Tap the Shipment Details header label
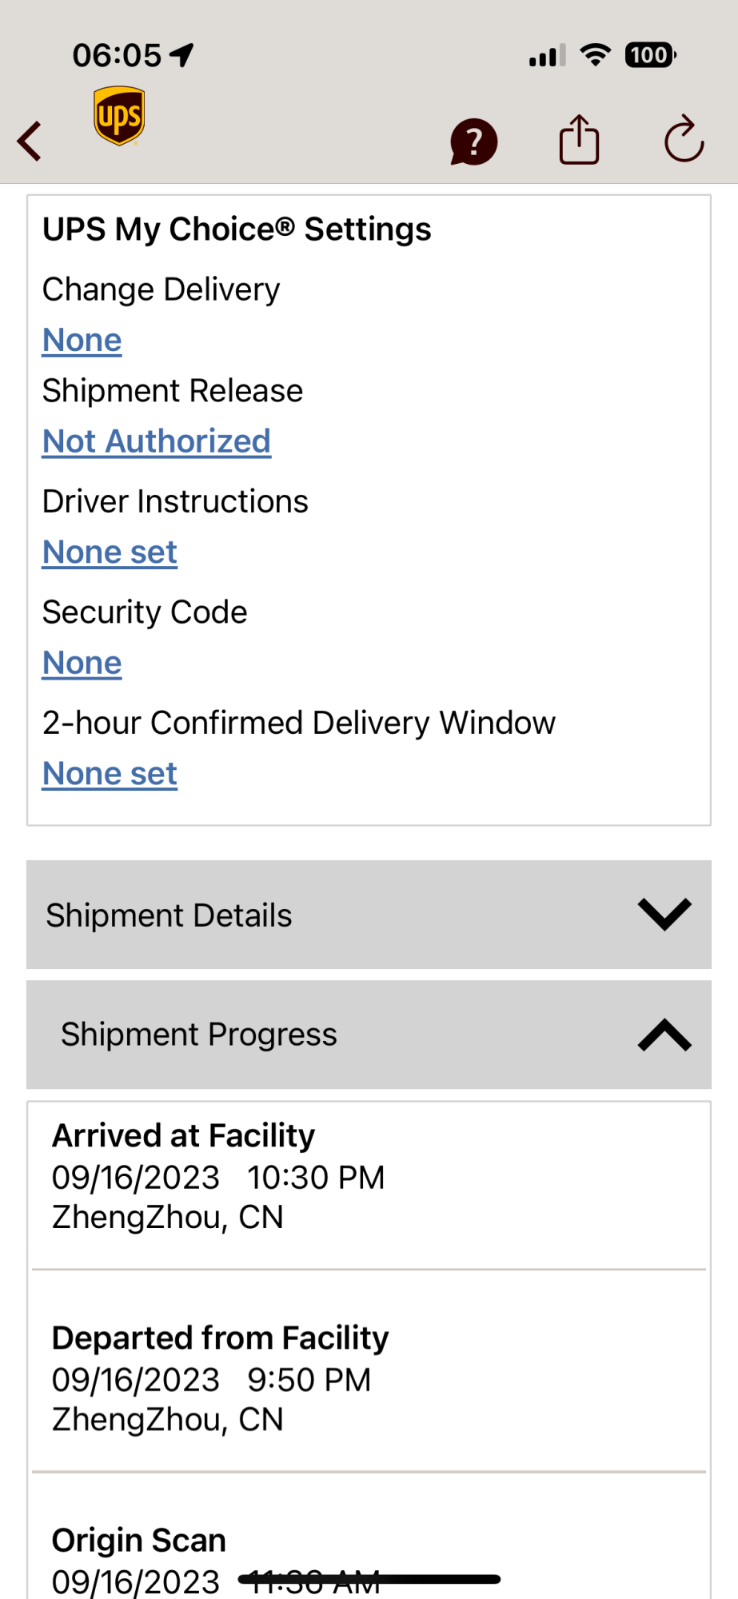Image resolution: width=738 pixels, height=1599 pixels. (x=169, y=915)
